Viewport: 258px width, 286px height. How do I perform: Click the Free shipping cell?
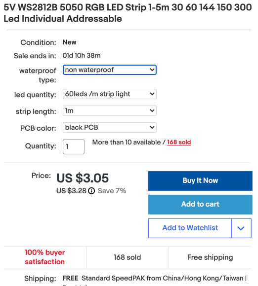pyautogui.click(x=210, y=257)
